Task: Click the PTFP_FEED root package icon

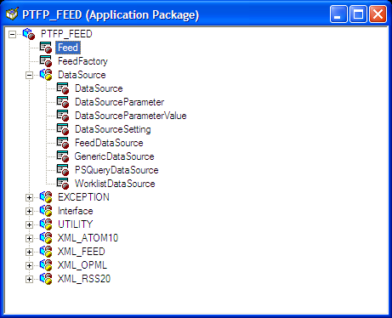Action: [29, 34]
